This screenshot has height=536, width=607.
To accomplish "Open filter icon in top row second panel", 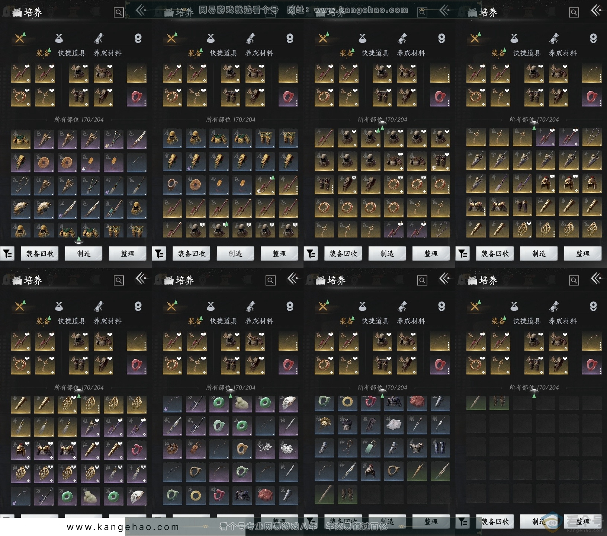I will 159,254.
